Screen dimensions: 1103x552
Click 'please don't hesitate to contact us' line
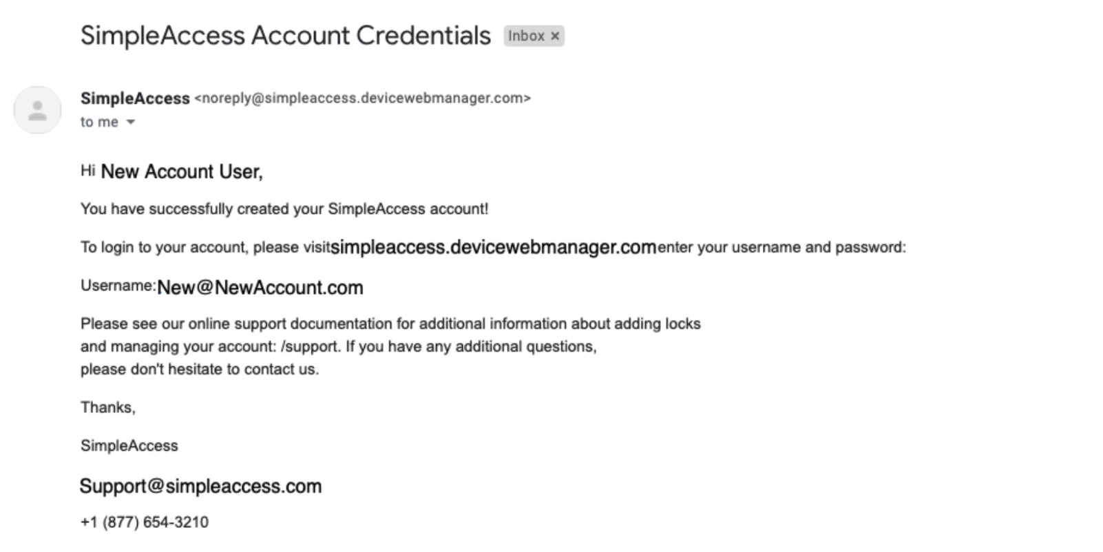(x=200, y=370)
